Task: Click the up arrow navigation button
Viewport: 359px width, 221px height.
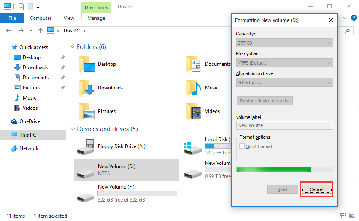Action: [x=40, y=31]
